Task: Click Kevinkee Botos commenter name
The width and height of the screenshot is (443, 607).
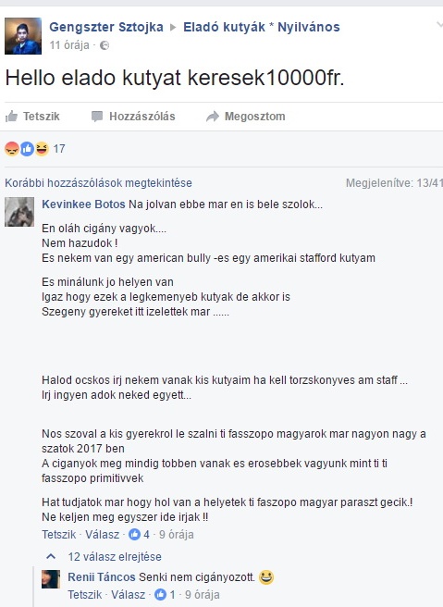Action: point(83,204)
